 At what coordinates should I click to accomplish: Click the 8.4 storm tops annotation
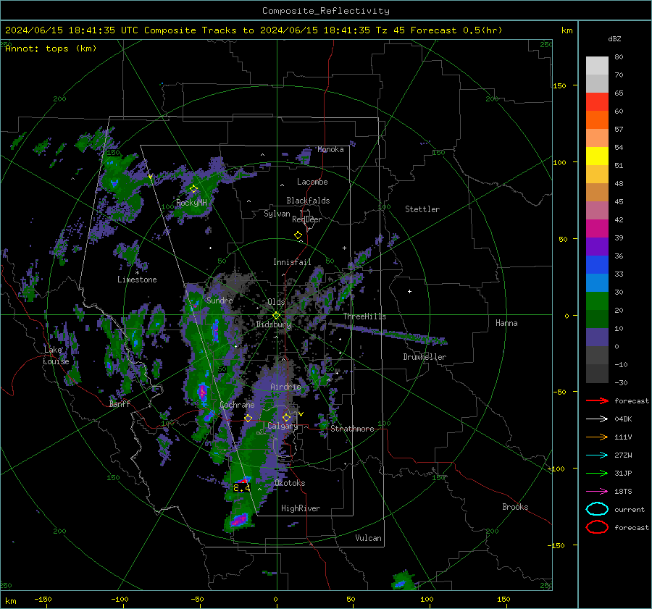(x=241, y=487)
